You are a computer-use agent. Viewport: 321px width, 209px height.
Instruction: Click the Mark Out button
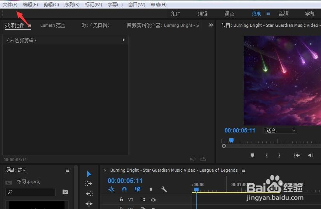click(x=279, y=155)
